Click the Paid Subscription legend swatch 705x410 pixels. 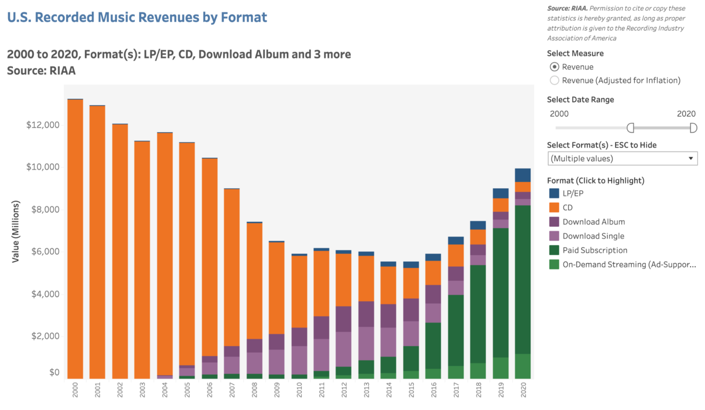(x=554, y=250)
